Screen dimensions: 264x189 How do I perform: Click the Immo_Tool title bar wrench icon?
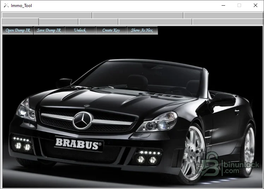click(x=6, y=6)
